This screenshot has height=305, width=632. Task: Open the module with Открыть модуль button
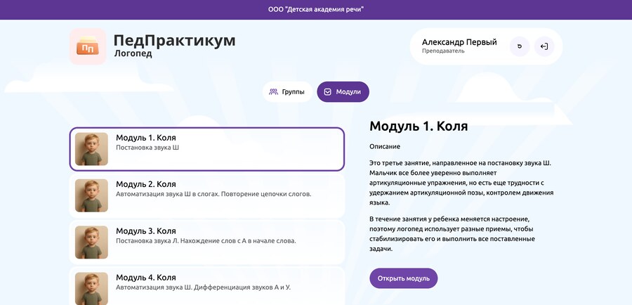point(404,278)
